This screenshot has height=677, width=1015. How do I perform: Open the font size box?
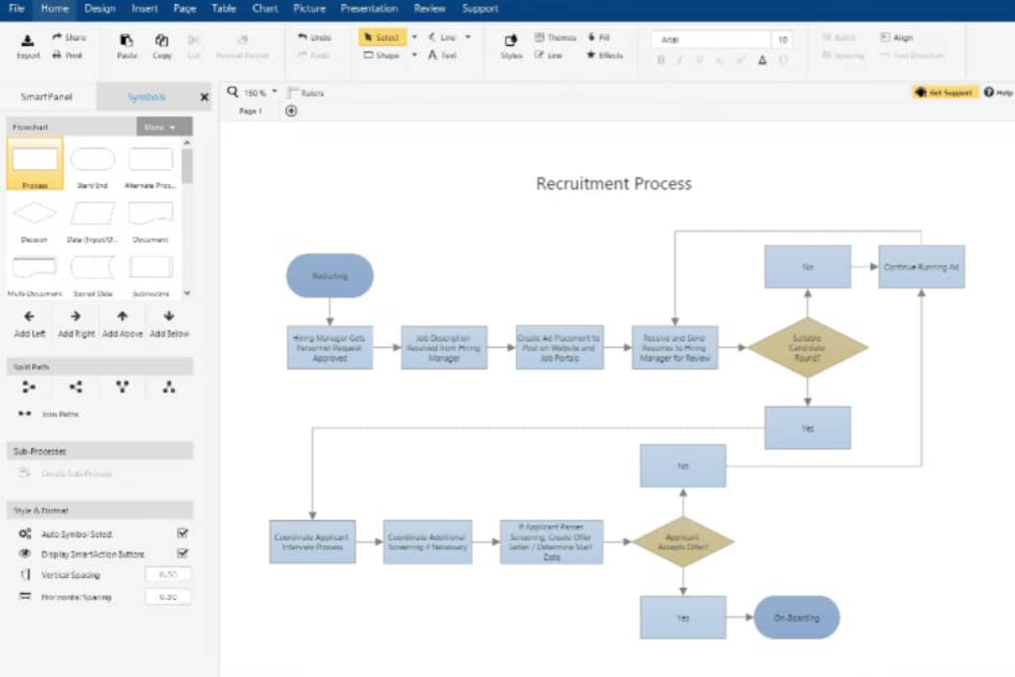click(x=783, y=40)
